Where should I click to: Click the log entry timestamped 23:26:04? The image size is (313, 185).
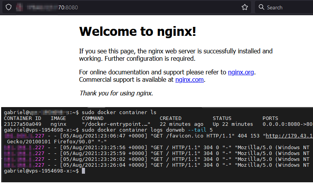(157, 165)
